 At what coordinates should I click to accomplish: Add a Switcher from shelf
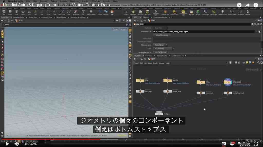coord(248,12)
